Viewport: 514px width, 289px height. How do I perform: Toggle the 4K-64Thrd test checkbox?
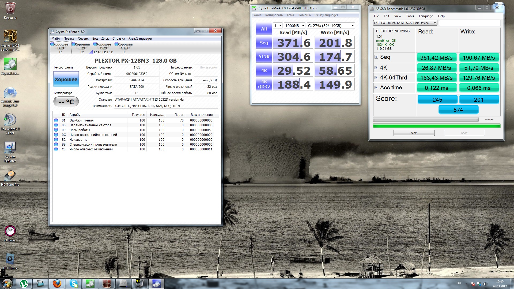[376, 78]
